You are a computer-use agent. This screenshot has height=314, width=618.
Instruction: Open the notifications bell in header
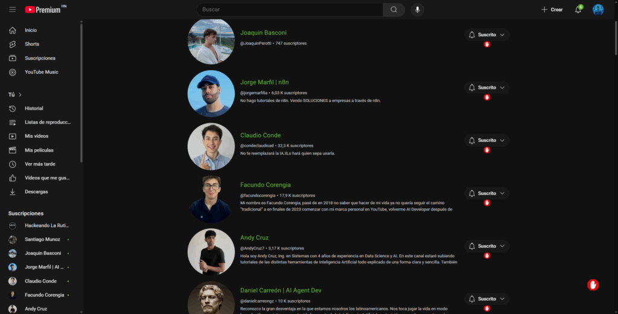(x=578, y=10)
